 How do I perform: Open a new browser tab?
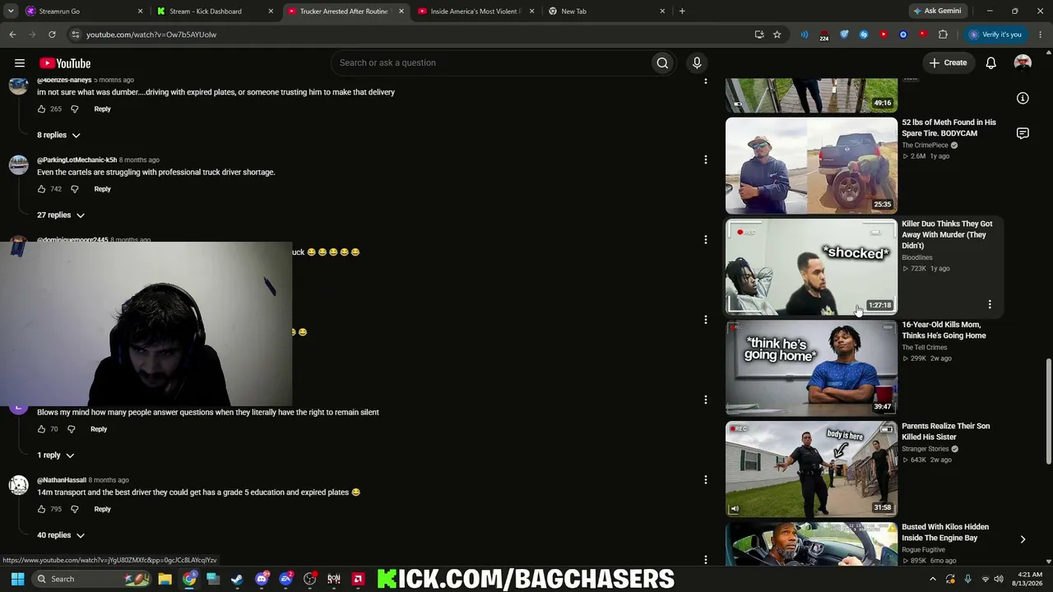[682, 12]
